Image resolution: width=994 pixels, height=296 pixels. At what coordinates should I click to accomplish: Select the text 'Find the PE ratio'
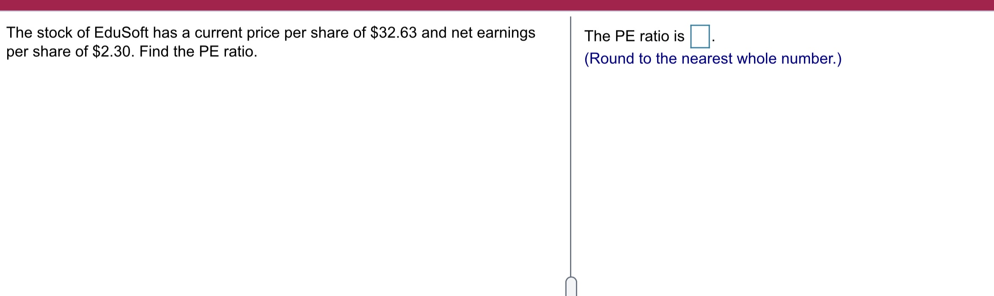198,51
